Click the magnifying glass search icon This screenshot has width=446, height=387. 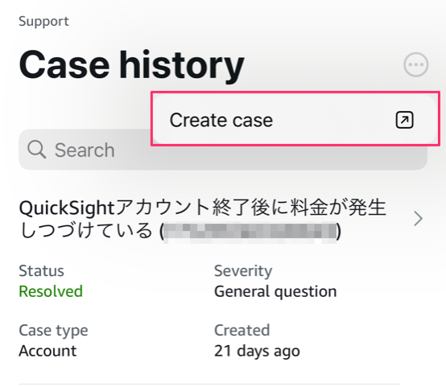(x=37, y=150)
